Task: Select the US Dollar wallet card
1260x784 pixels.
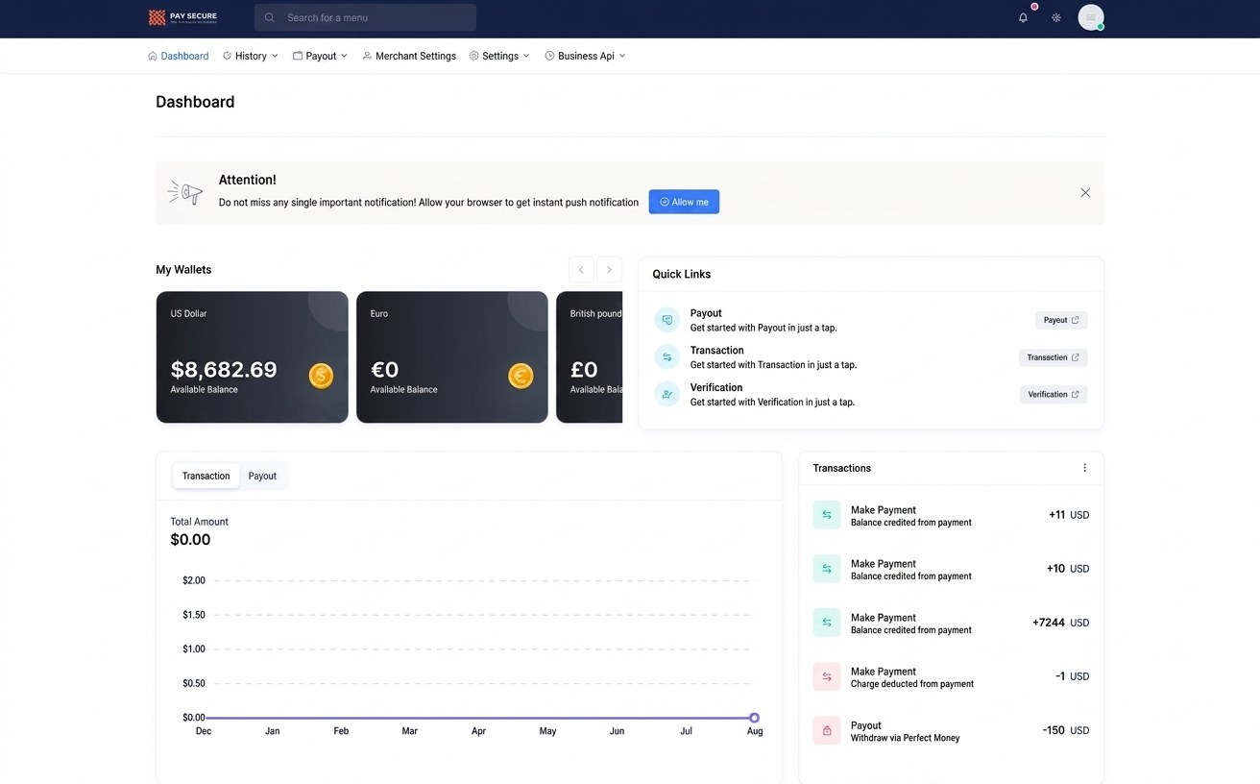Action: click(x=253, y=357)
